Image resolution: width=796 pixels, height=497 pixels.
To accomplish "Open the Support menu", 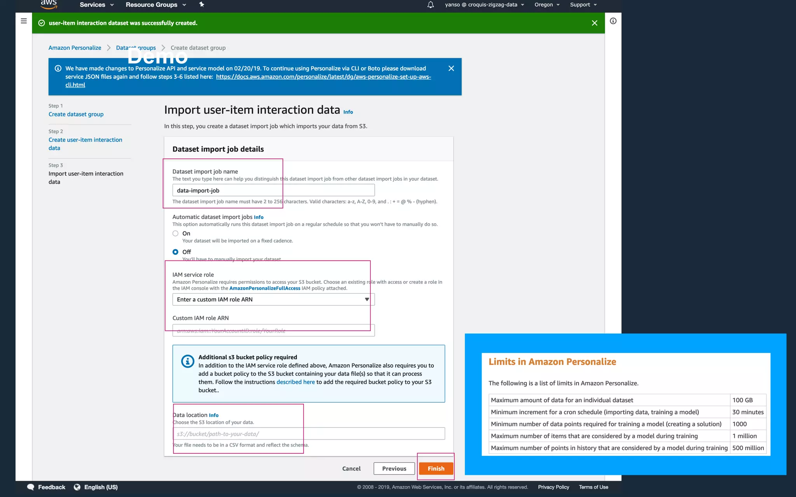I will [583, 5].
